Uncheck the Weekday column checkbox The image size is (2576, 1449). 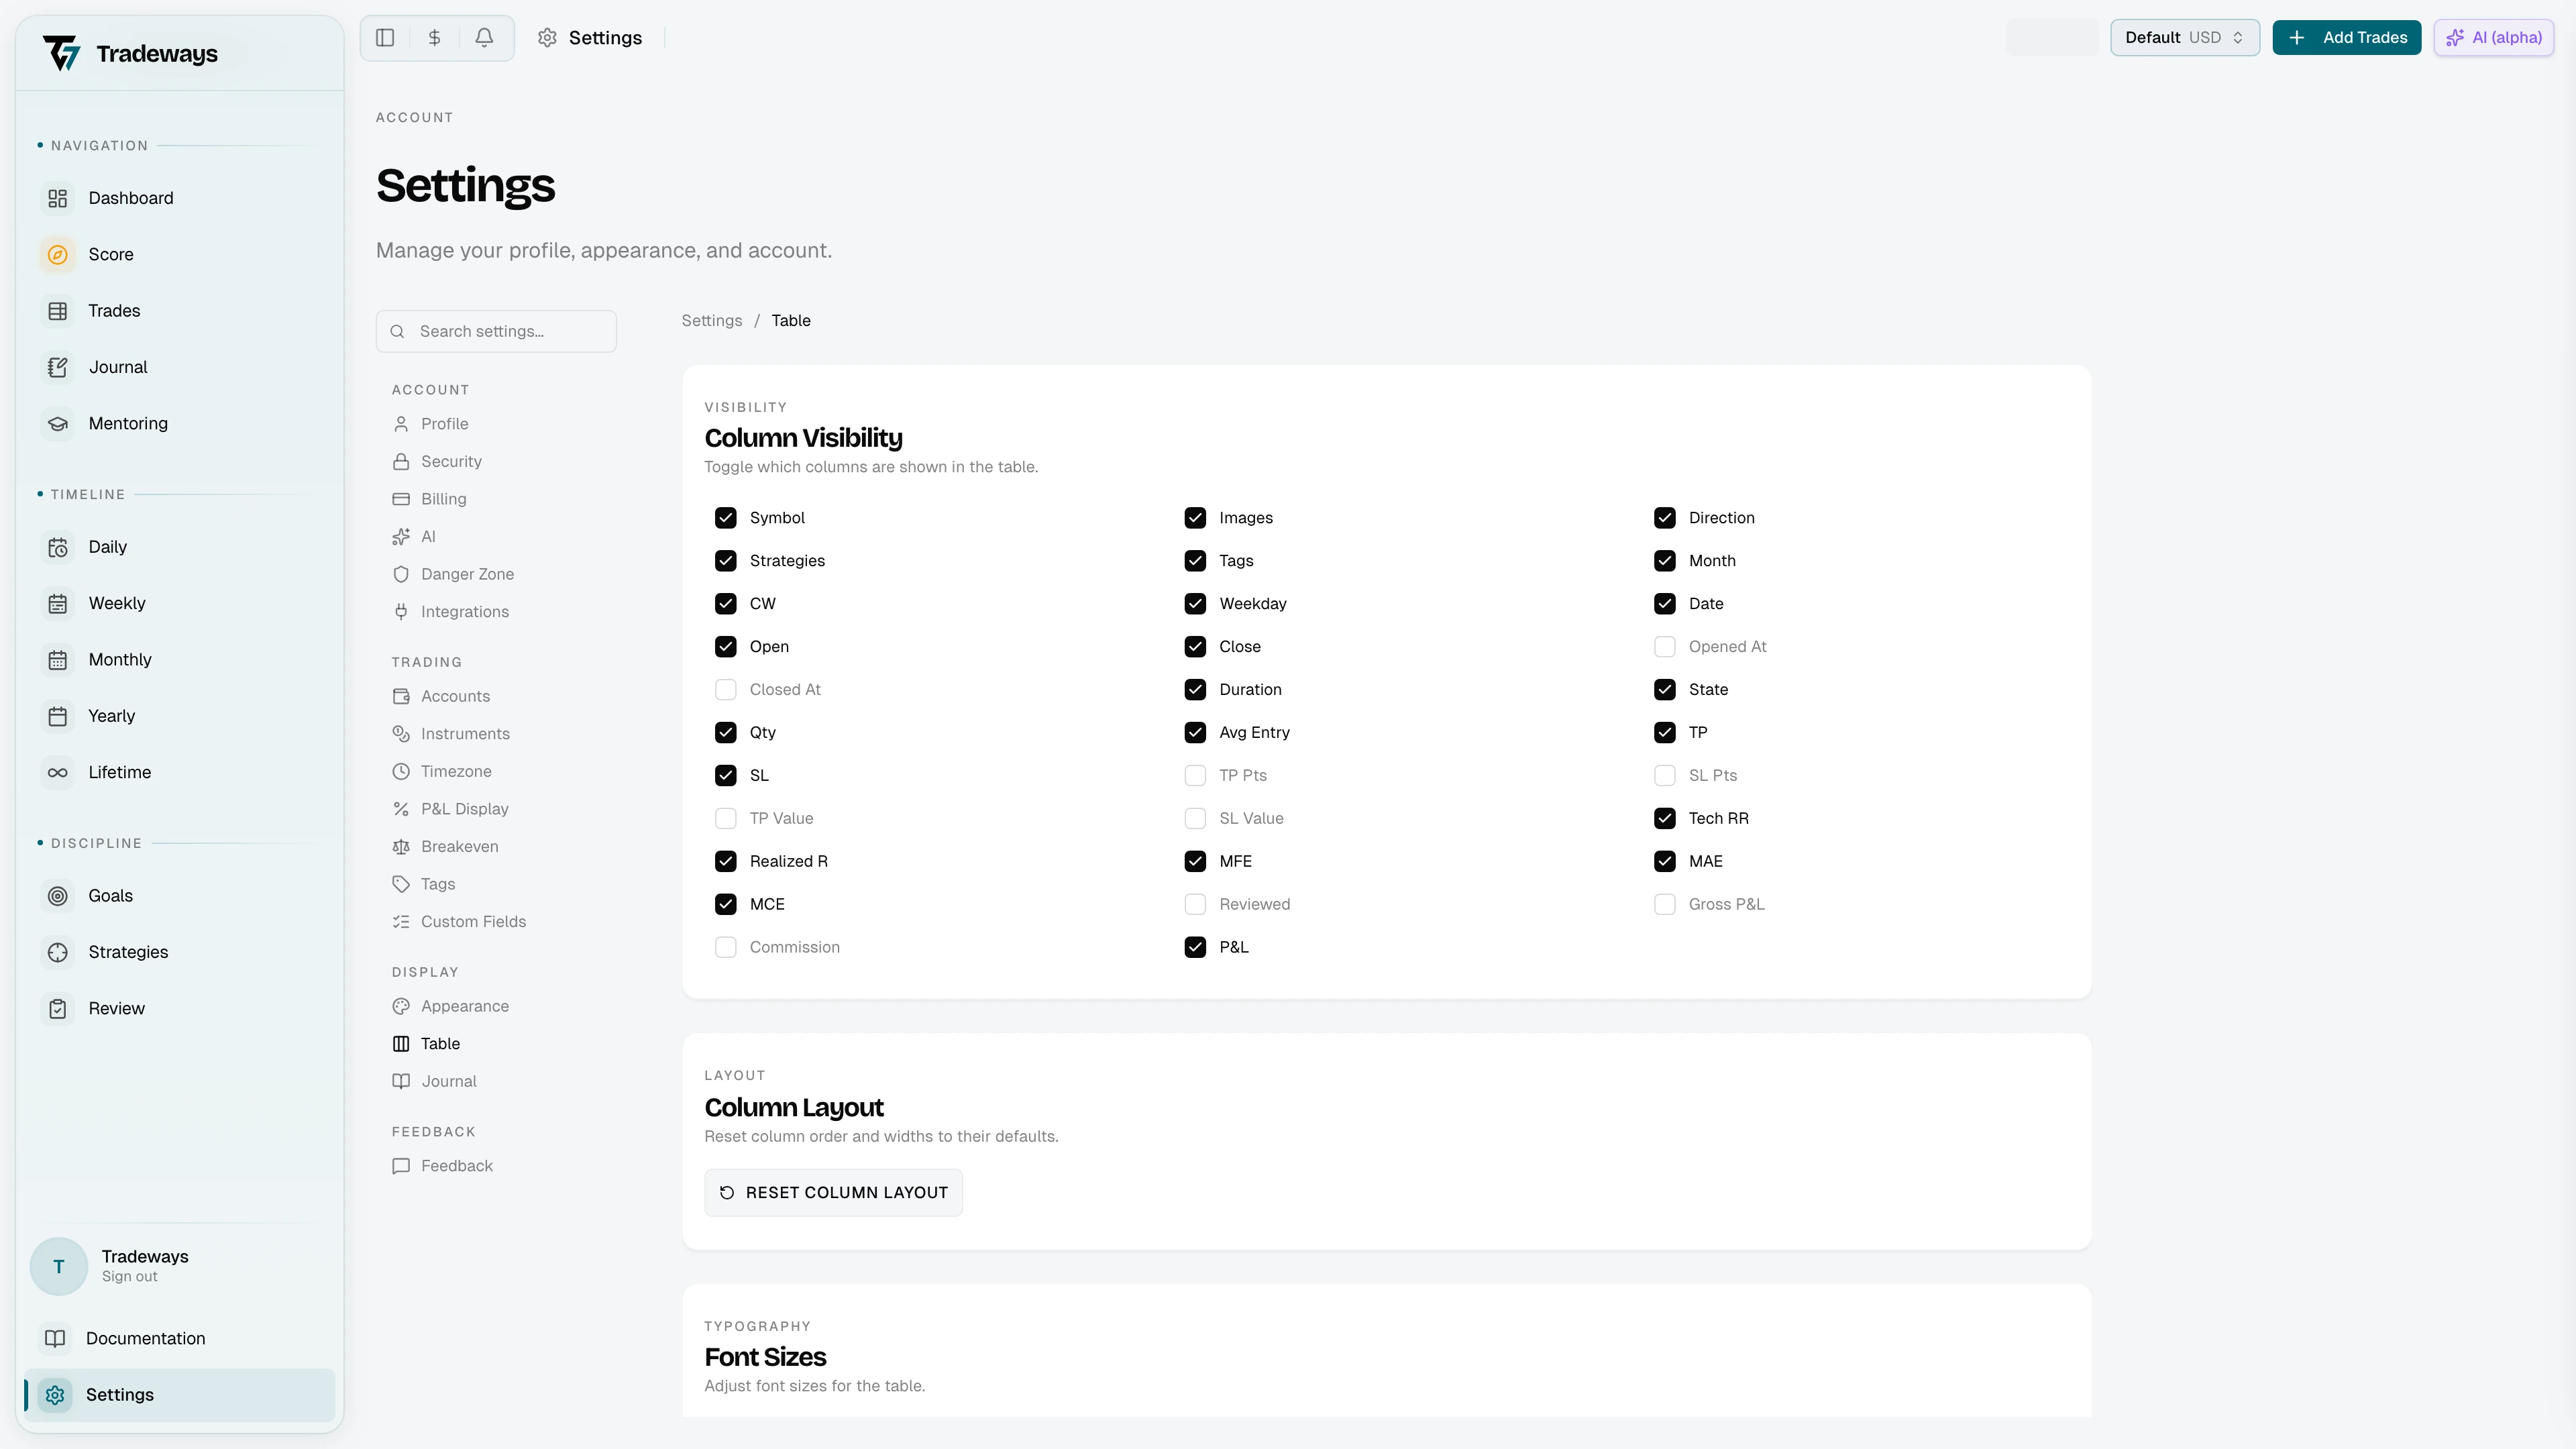click(x=1195, y=604)
